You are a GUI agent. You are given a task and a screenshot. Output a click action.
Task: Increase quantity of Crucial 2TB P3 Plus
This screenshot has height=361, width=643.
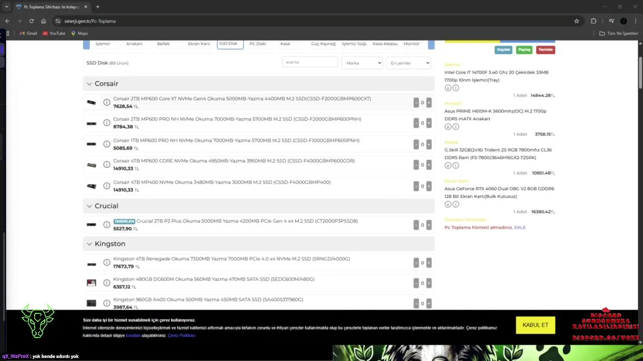tap(428, 225)
